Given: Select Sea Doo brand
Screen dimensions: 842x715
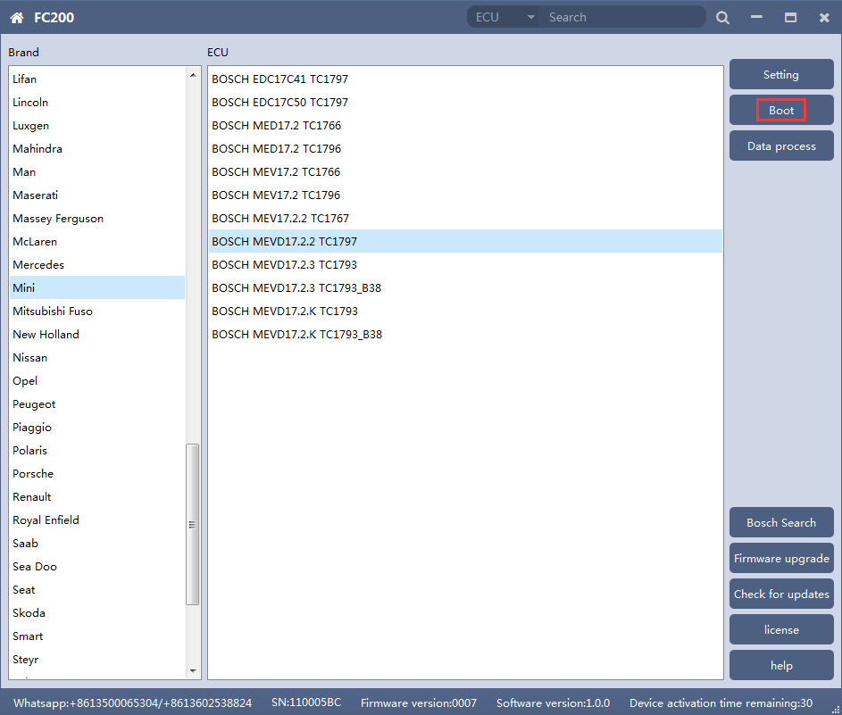Looking at the screenshot, I should pos(97,566).
